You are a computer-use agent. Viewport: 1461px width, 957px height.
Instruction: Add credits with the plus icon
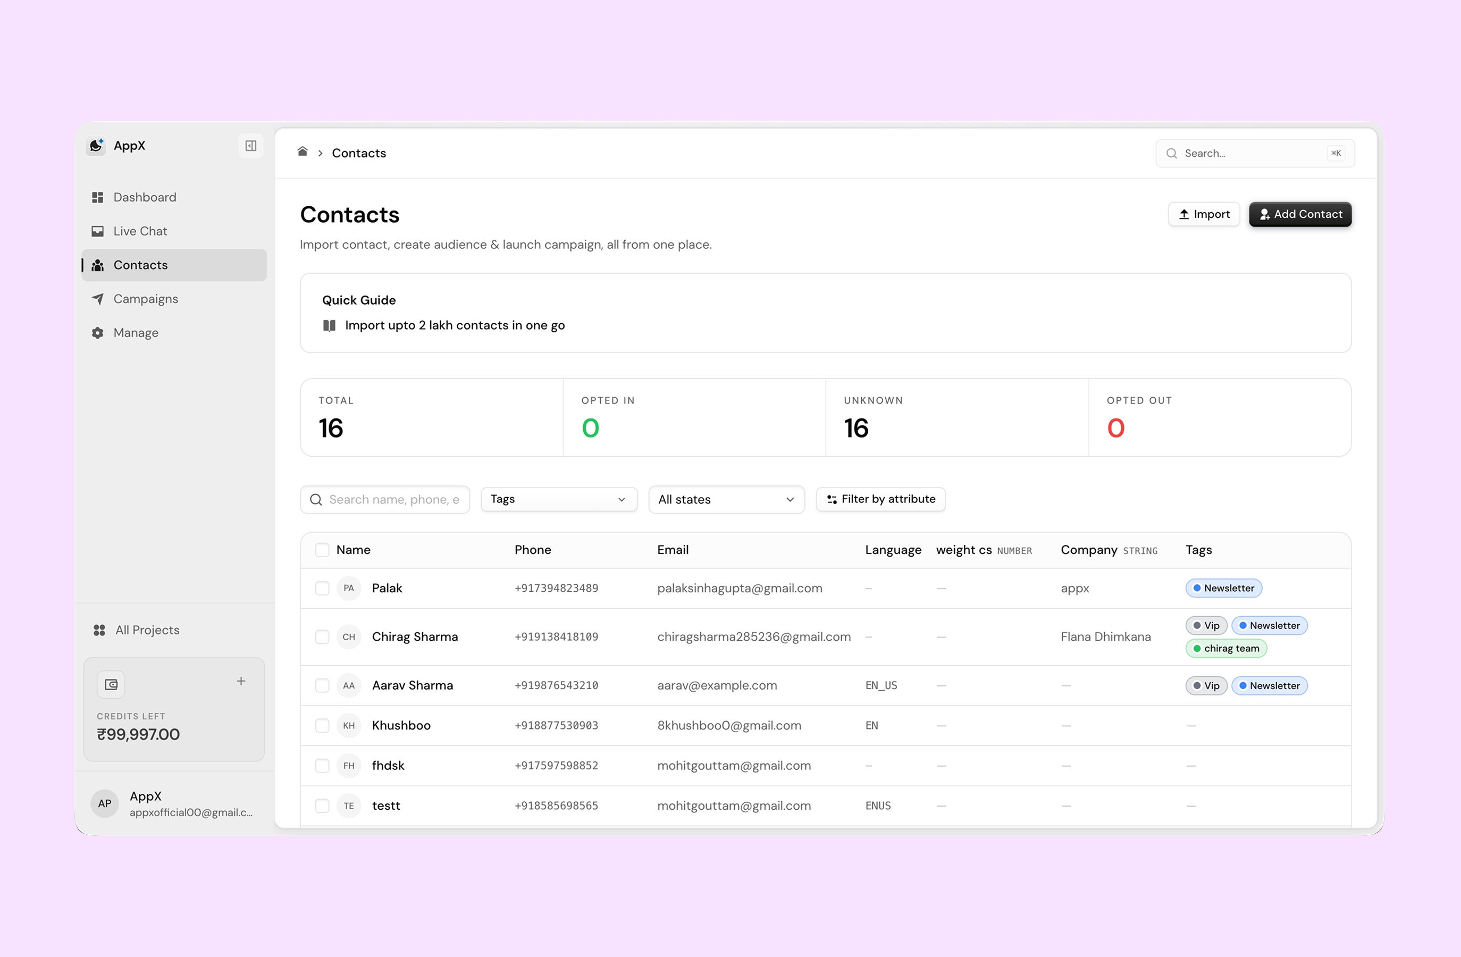241,681
